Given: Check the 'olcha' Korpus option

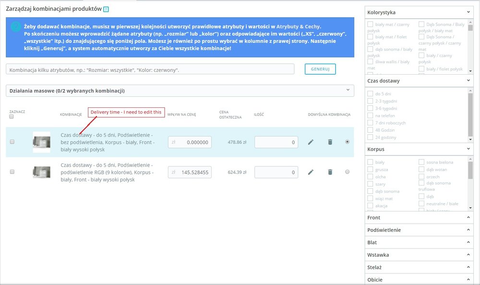Looking at the screenshot, I should coord(370,177).
